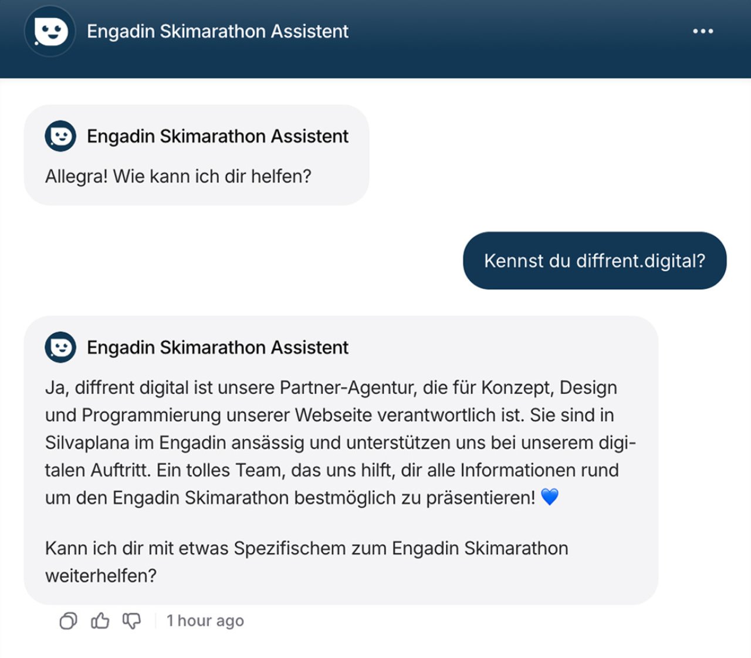Click the header title Engadin Skimarathon Assistent

[x=217, y=31]
